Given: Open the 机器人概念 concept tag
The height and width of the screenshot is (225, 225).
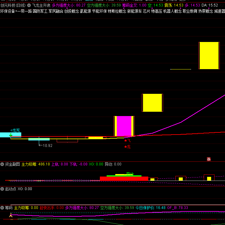Looking at the screenshot, I should pos(173,11).
